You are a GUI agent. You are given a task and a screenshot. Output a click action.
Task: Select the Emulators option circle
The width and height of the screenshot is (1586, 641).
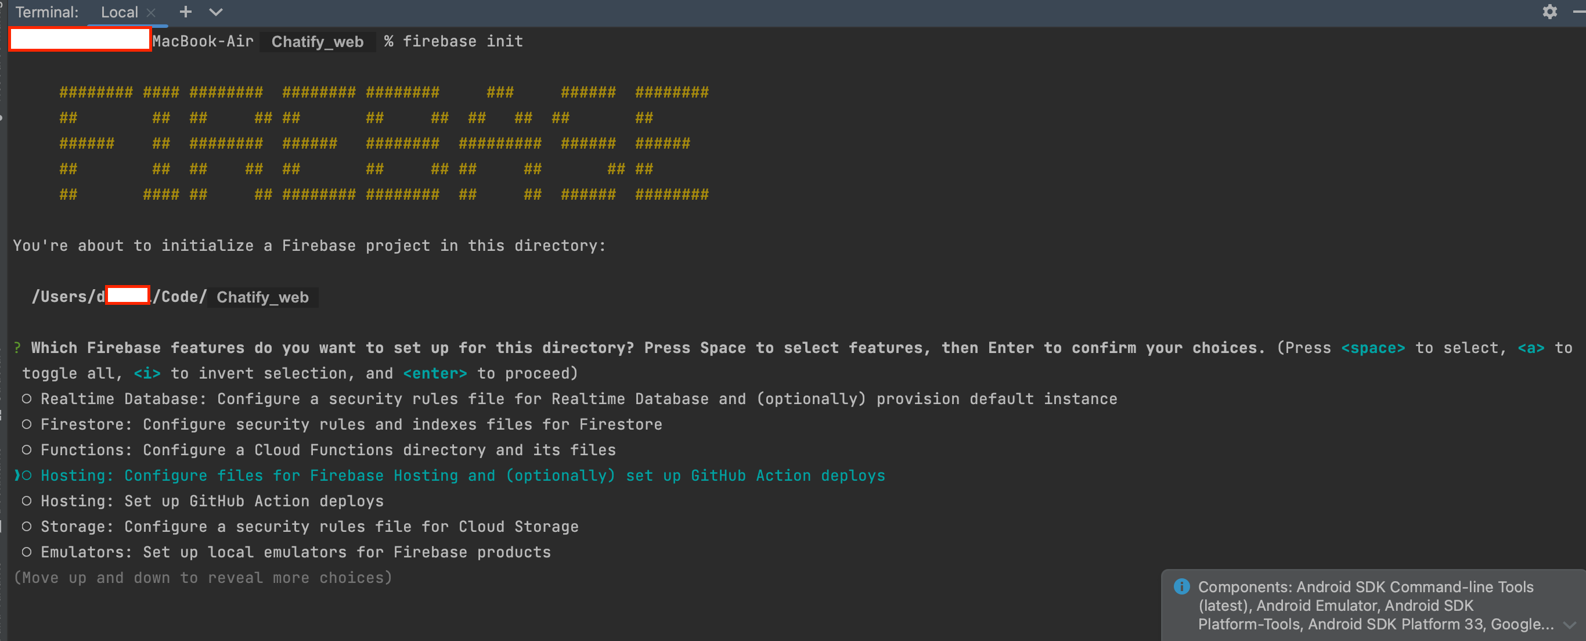tap(27, 552)
